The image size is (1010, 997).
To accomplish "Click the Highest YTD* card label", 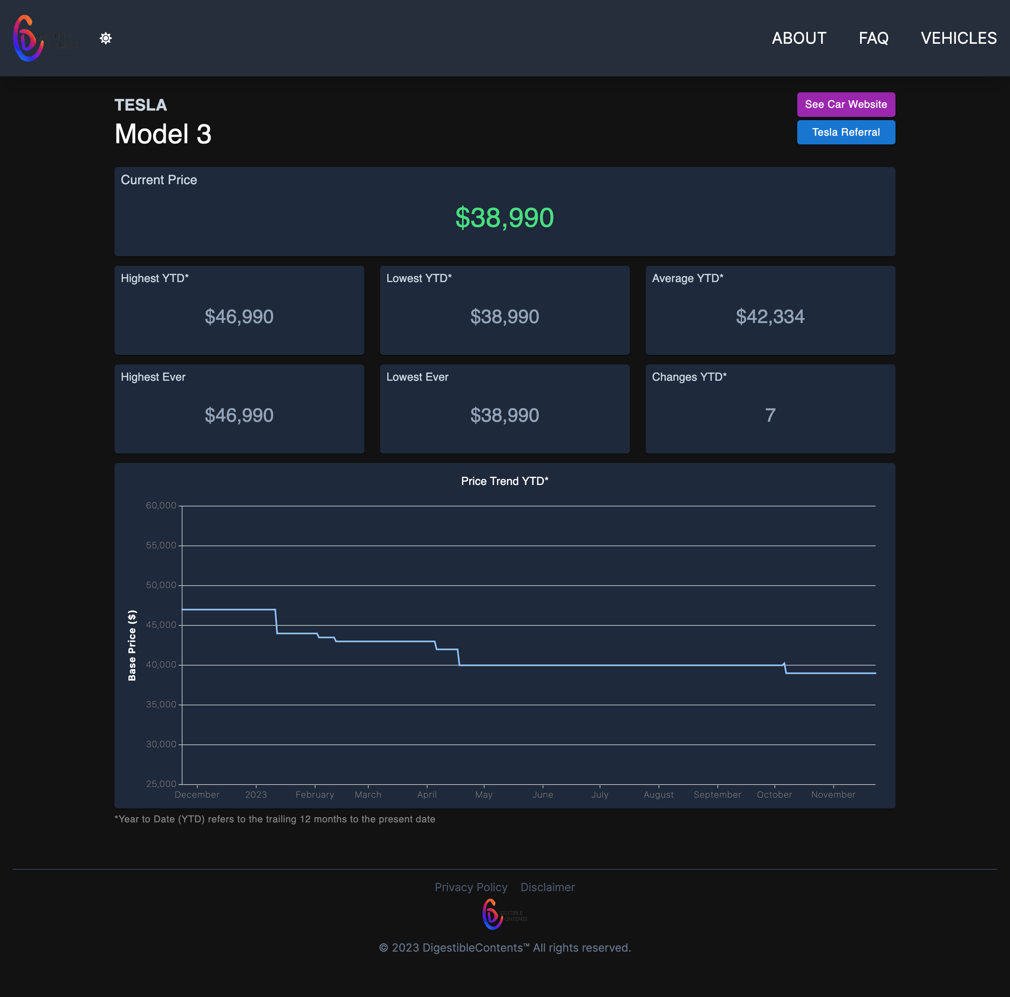I will click(x=155, y=278).
